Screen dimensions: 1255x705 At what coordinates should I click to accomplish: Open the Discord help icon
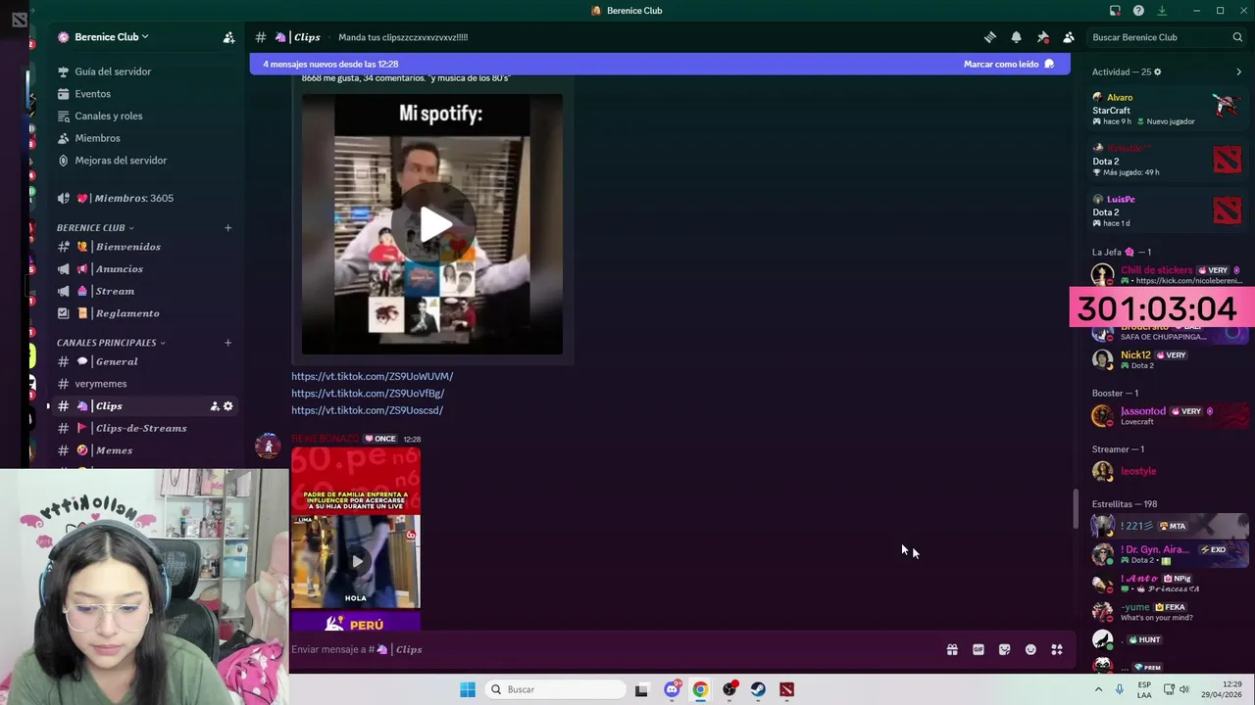click(1138, 11)
